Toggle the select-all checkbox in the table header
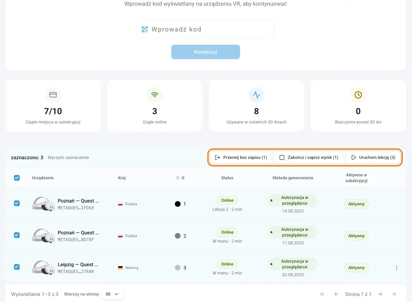Image resolution: width=412 pixels, height=302 pixels. tap(17, 177)
